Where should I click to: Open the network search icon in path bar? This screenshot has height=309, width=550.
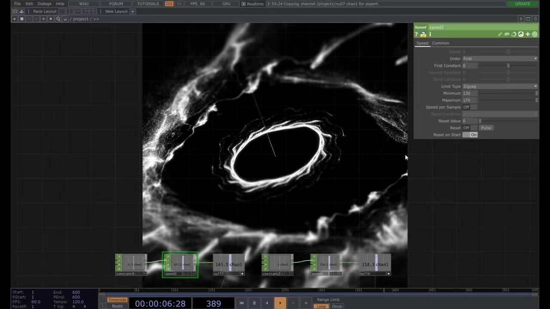58,19
